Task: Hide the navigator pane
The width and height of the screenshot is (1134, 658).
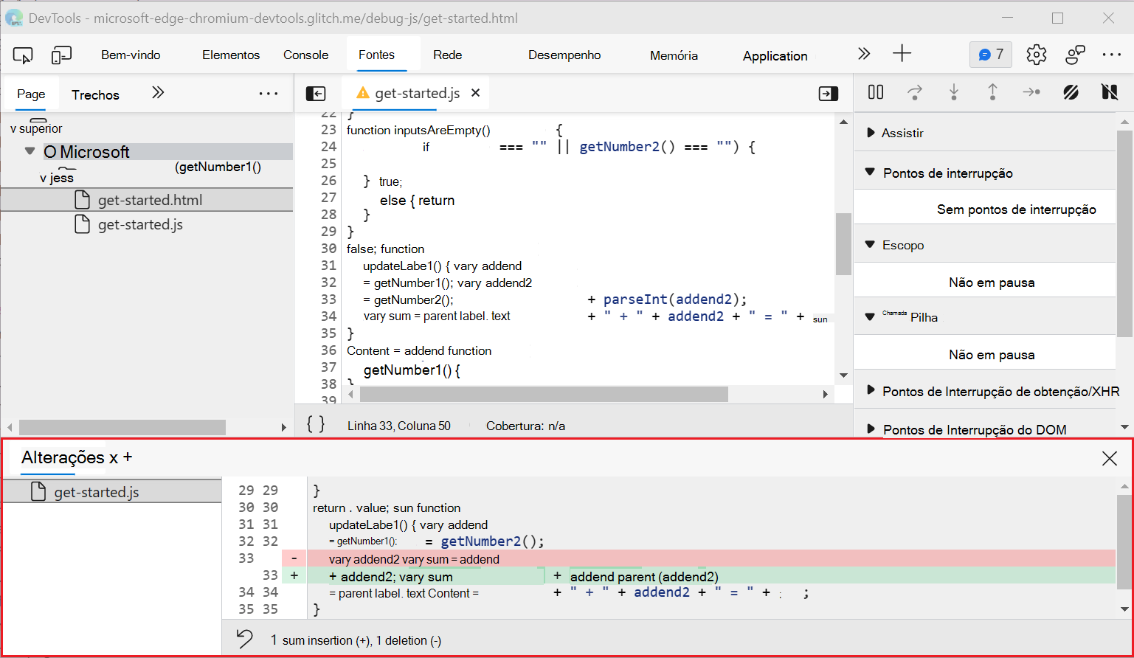Action: point(315,94)
